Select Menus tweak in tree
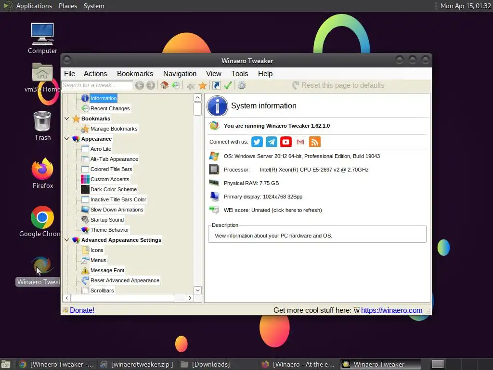 (x=98, y=260)
